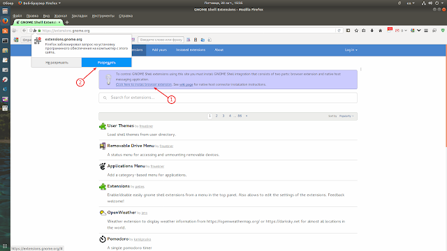The image size is (447, 251).
Task: Open a new tab with the plus button
Action: [x=67, y=22]
